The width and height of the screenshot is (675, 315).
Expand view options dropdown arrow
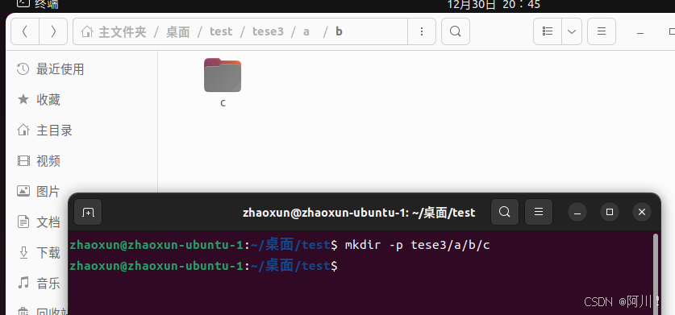coord(572,31)
